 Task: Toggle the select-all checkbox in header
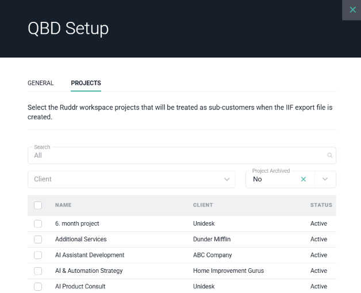(38, 205)
